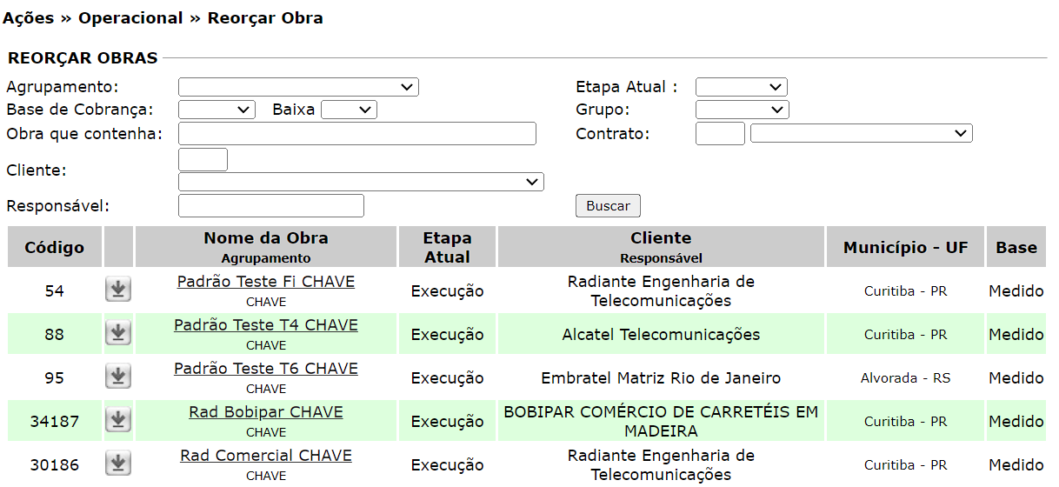Image resolution: width=1059 pixels, height=487 pixels.
Task: Click the Responsável input field
Action: [x=270, y=206]
